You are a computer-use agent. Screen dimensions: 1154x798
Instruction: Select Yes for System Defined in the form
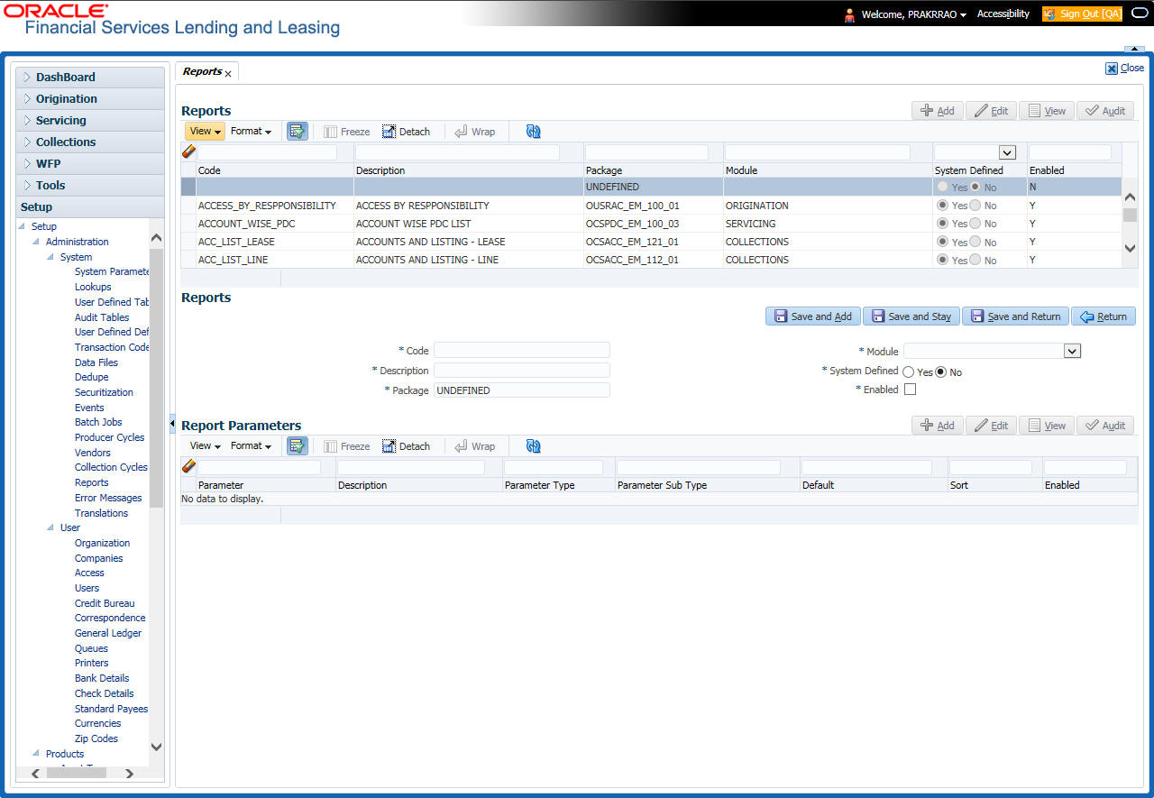click(x=908, y=372)
